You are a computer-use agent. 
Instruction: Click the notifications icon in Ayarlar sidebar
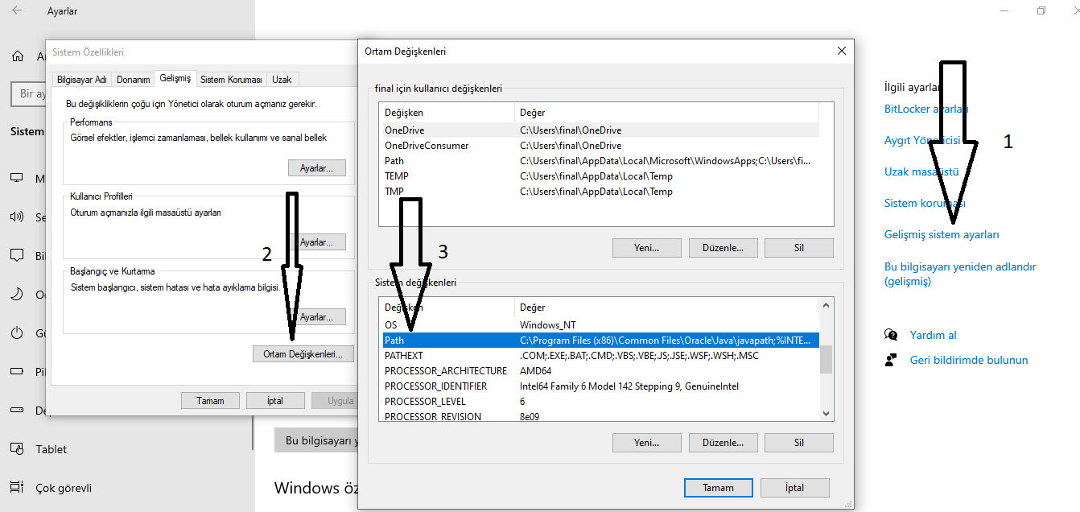pyautogui.click(x=17, y=255)
